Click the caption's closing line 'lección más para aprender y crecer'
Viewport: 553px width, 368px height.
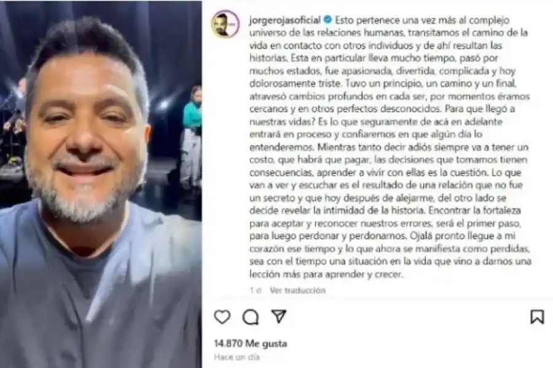[x=326, y=274]
